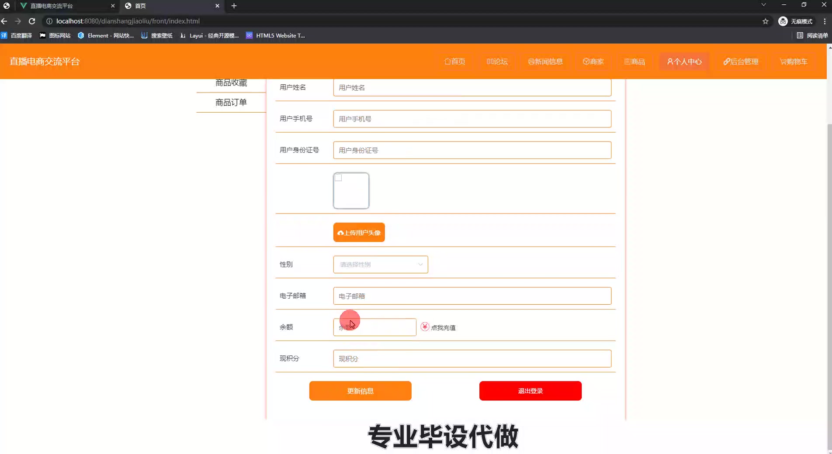Open the 百度翻译 bookmark
The width and height of the screenshot is (832, 454).
17,35
